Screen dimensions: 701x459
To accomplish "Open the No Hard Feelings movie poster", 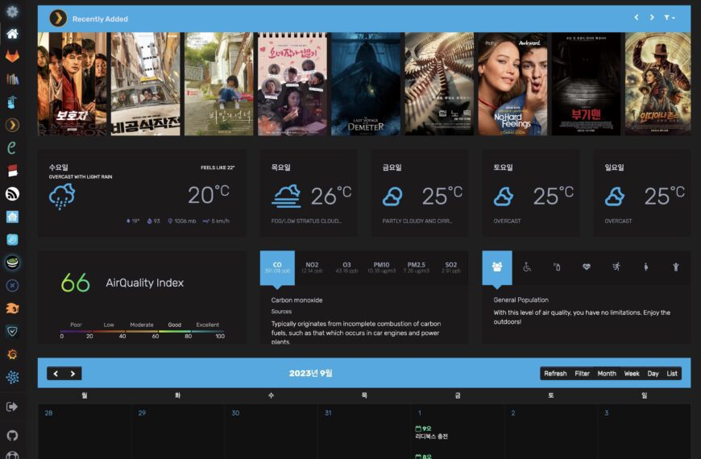I will 513,84.
